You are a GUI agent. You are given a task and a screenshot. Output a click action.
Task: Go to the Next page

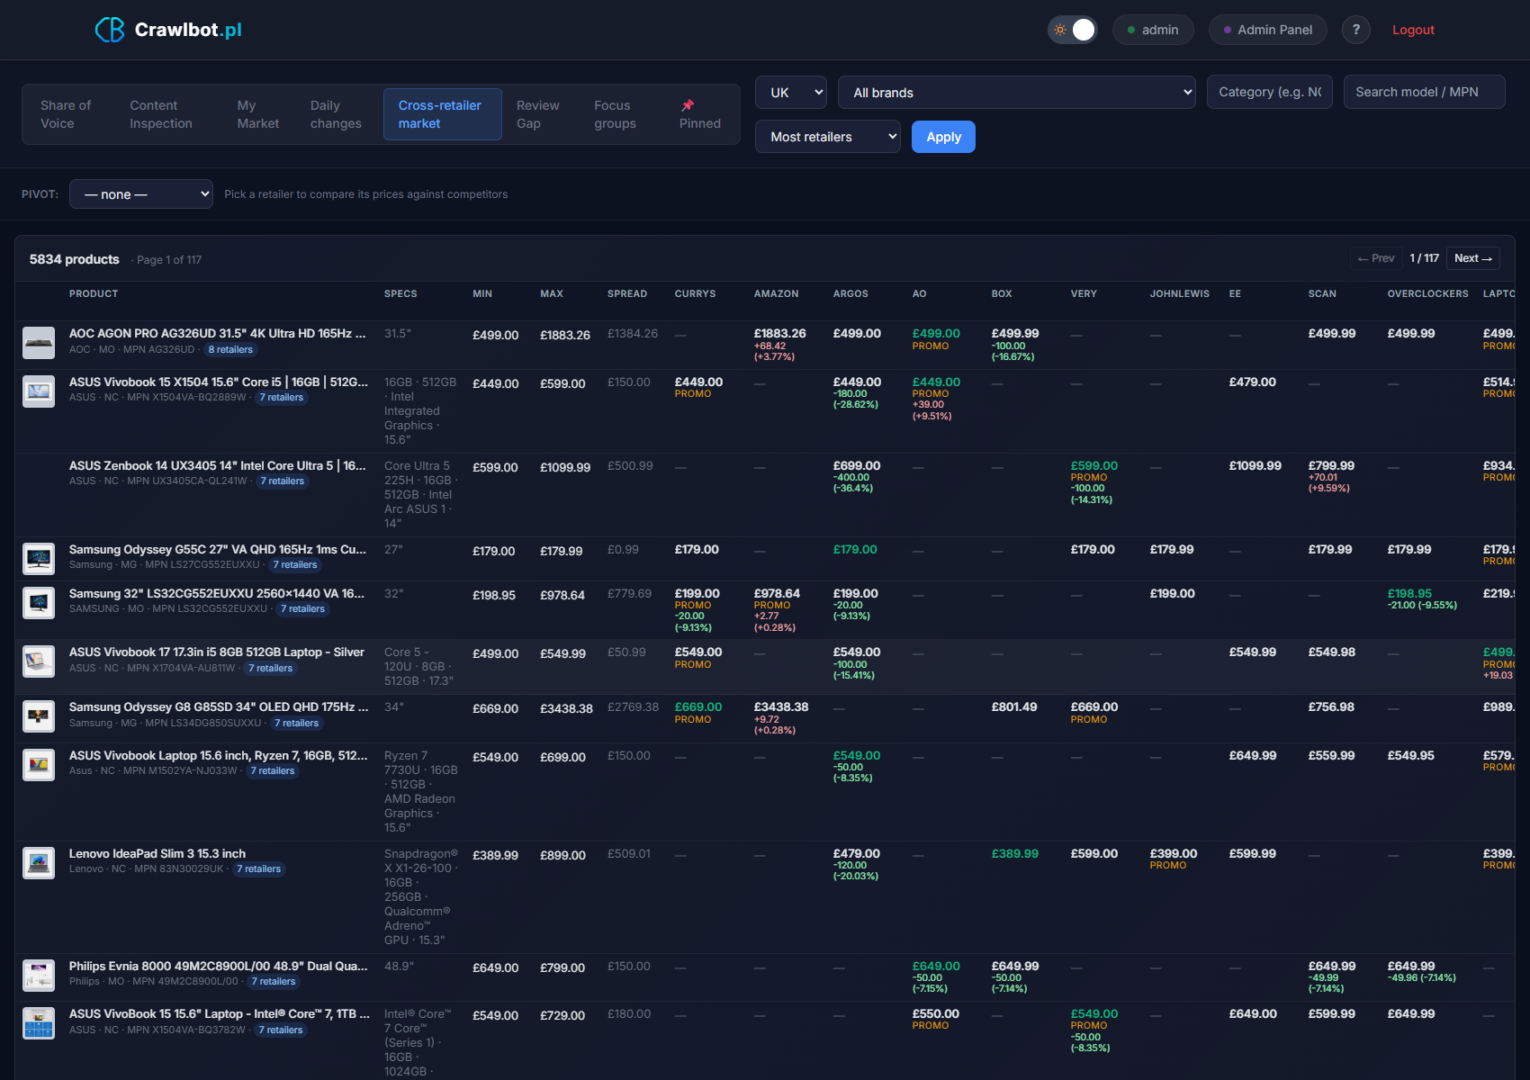1473,258
